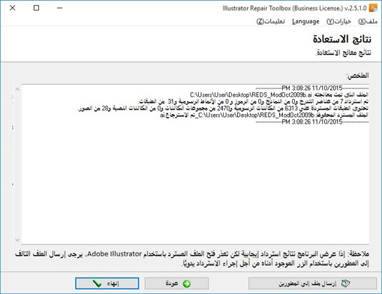
Task: Click the إنهاء Finish button
Action: click(x=107, y=283)
